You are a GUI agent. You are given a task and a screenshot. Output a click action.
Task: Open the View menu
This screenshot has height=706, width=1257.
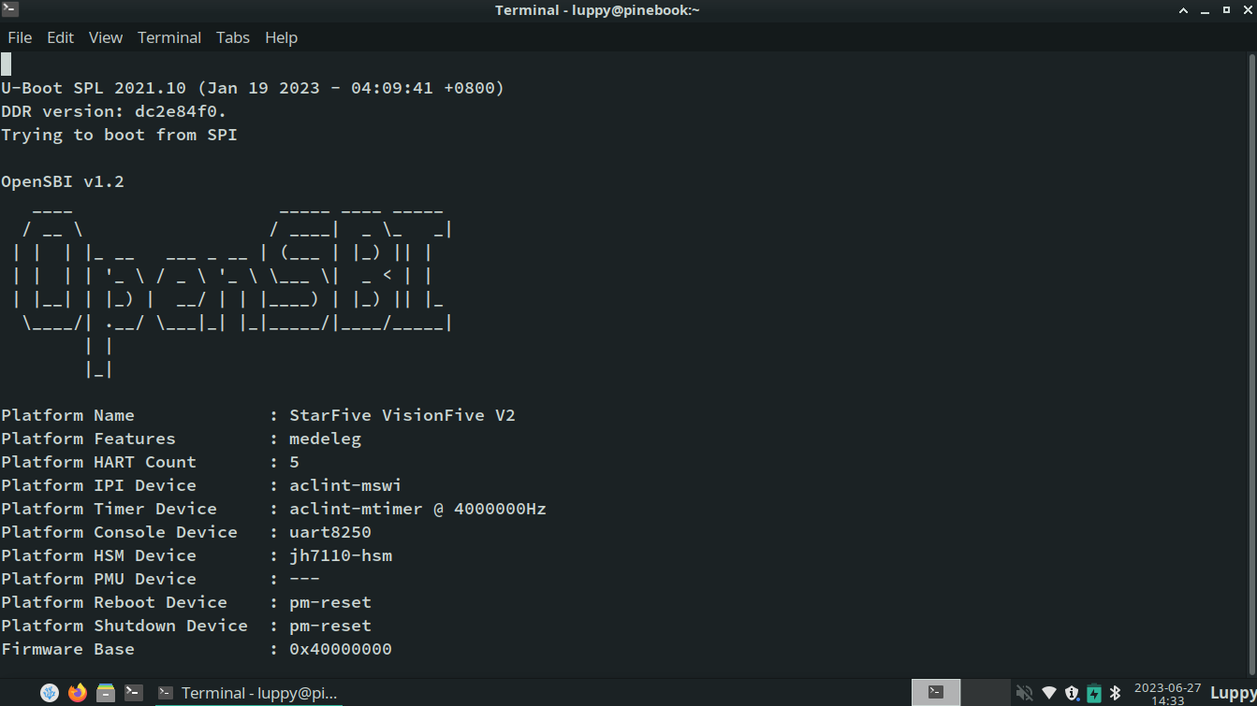coord(106,37)
